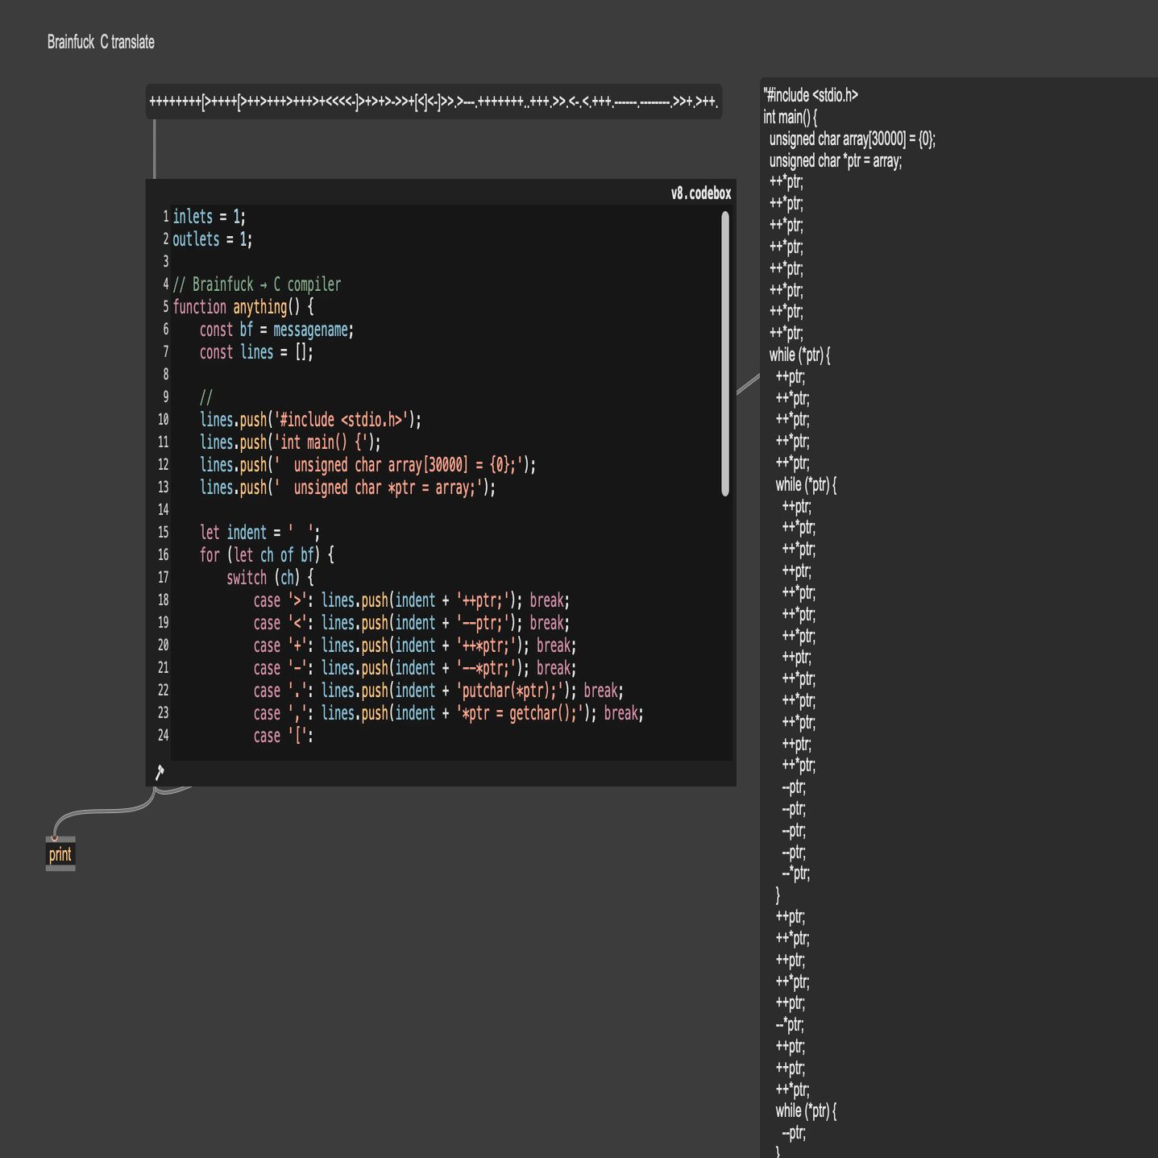Click the case '-' line in codebox

(415, 668)
